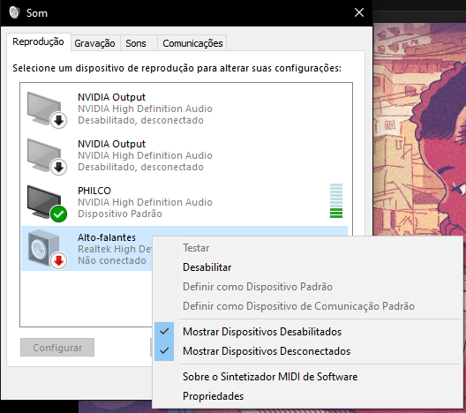The width and height of the screenshot is (466, 413).
Task: Select the PHILCO device name entry
Action: [94, 191]
